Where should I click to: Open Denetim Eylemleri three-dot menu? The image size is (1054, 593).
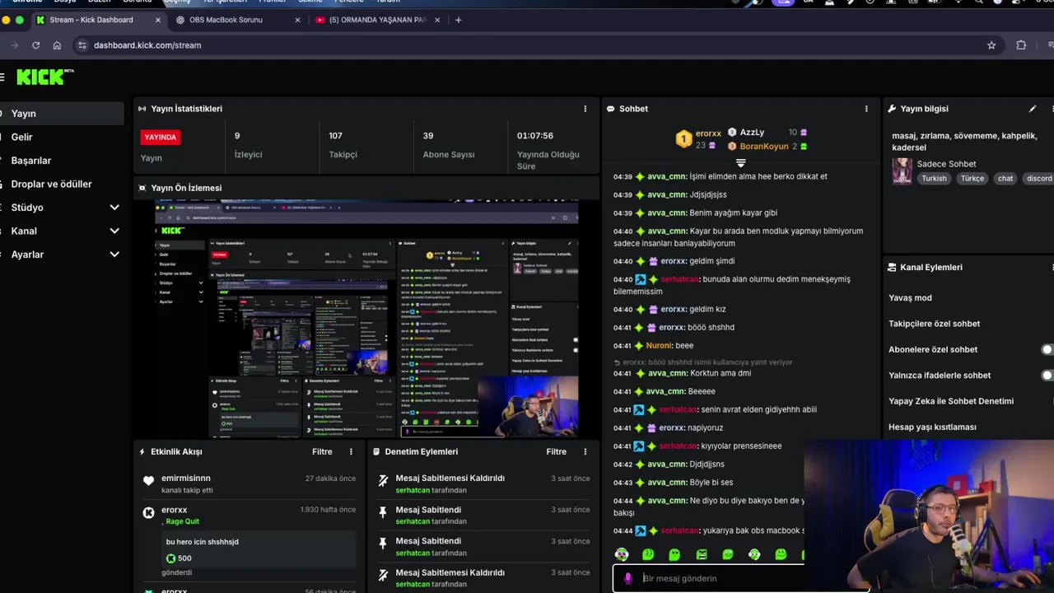(x=585, y=451)
